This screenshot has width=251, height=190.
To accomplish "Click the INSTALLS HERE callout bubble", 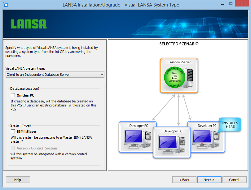I will coord(230,125).
